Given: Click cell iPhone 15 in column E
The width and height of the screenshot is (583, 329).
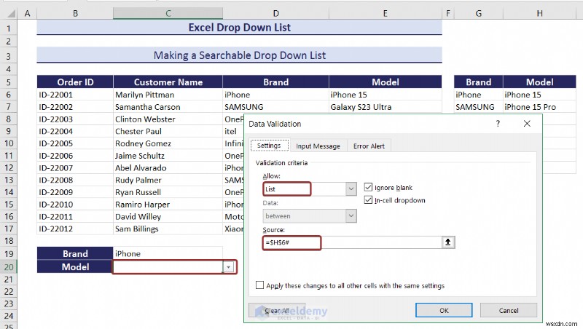Looking at the screenshot, I should point(386,95).
